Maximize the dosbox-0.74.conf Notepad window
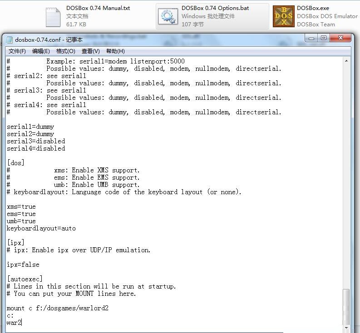 click(323, 39)
